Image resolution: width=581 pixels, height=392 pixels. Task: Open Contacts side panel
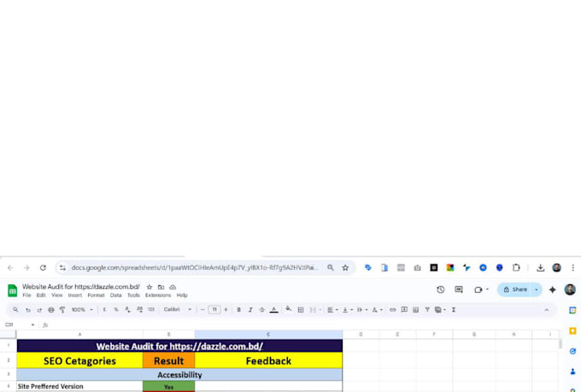[x=572, y=372]
